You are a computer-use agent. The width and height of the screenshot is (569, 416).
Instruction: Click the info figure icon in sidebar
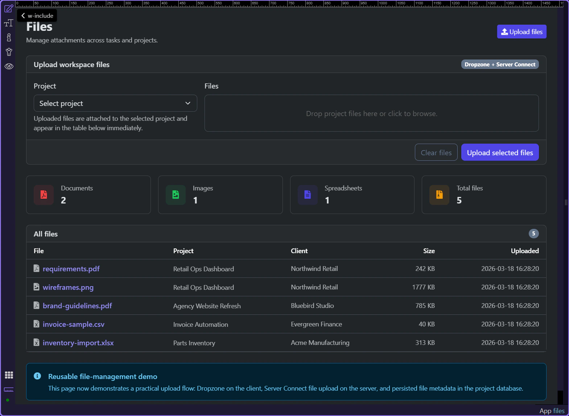pos(9,37)
